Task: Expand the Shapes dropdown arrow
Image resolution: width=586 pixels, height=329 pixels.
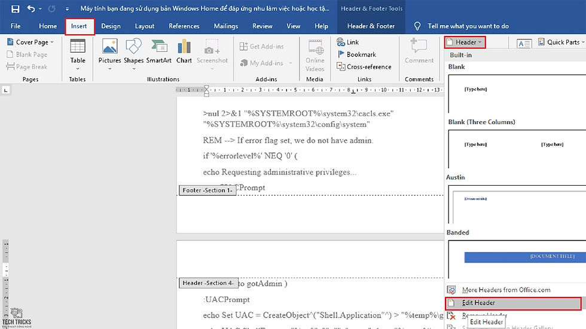Action: click(134, 69)
